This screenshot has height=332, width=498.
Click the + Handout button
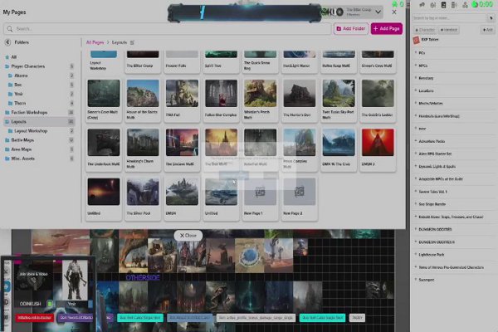tap(448, 30)
